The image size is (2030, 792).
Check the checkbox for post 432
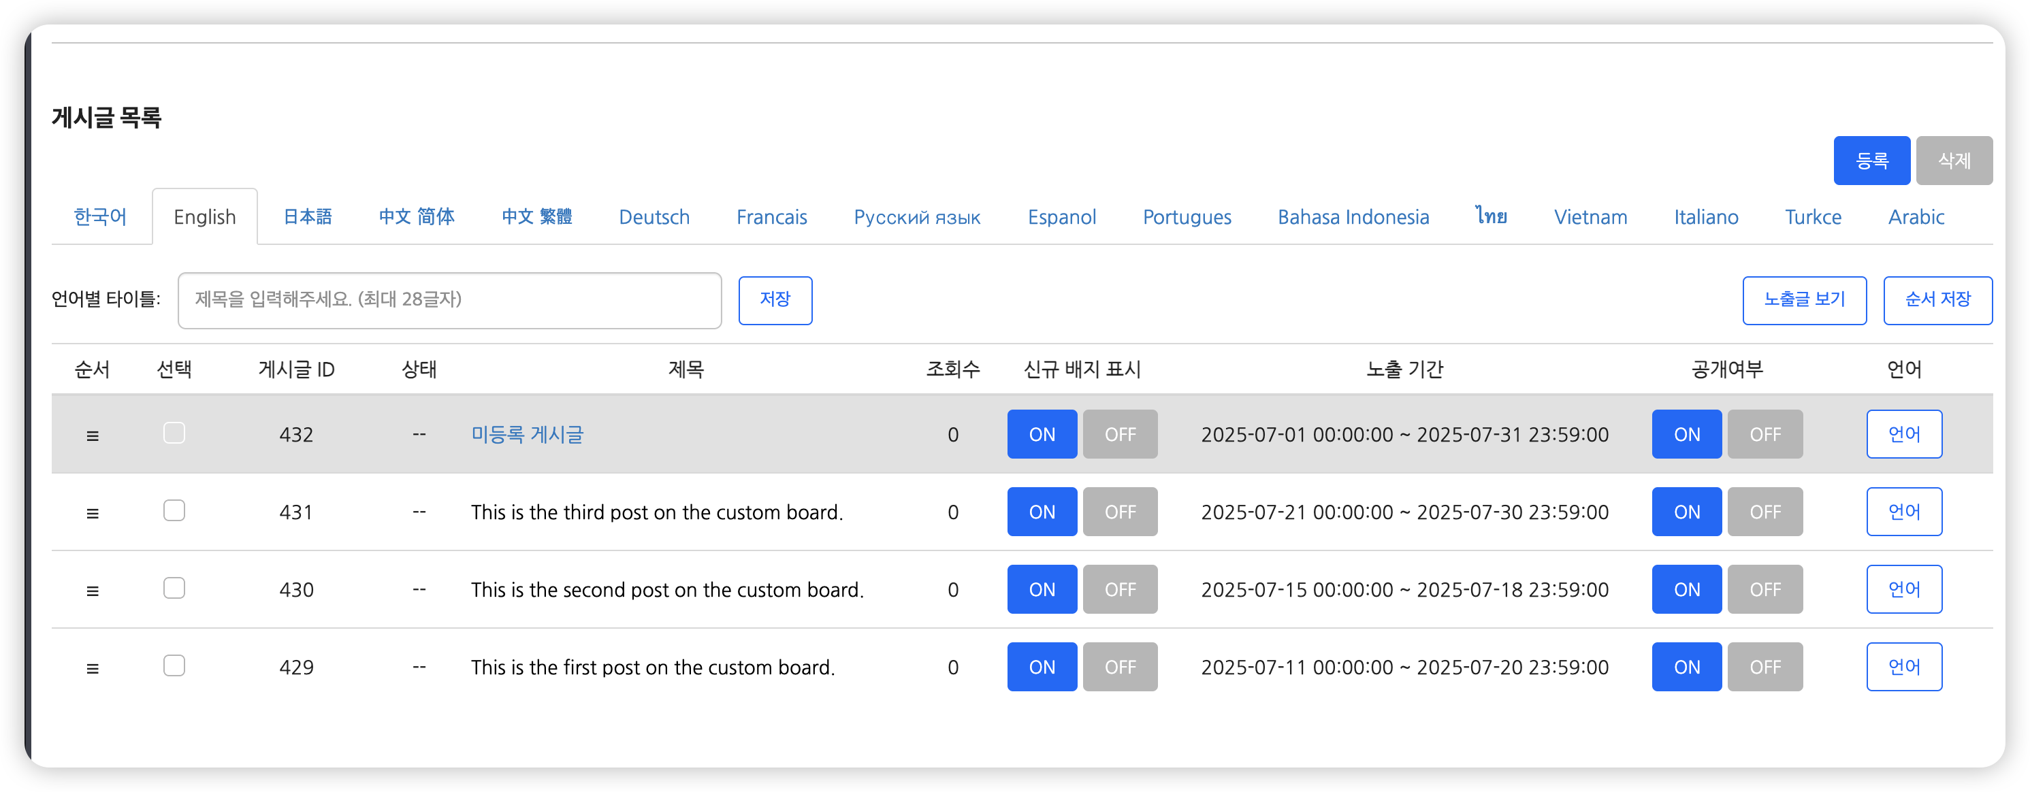[174, 433]
